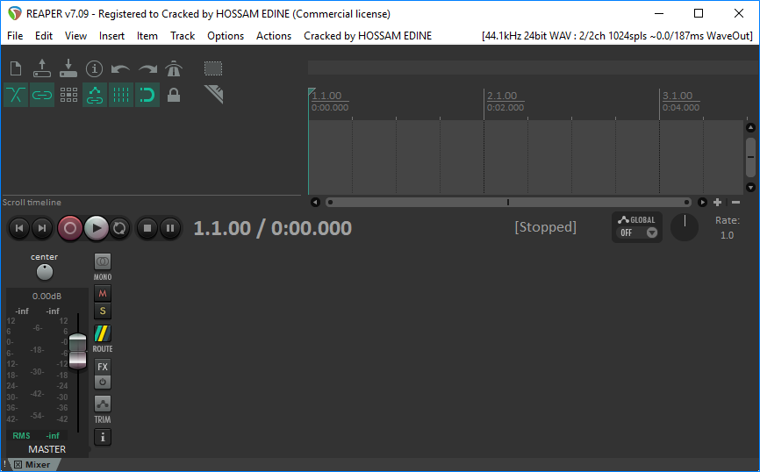Toggle auto-crossfade icon
Screen dimensions: 760x472
coord(16,95)
